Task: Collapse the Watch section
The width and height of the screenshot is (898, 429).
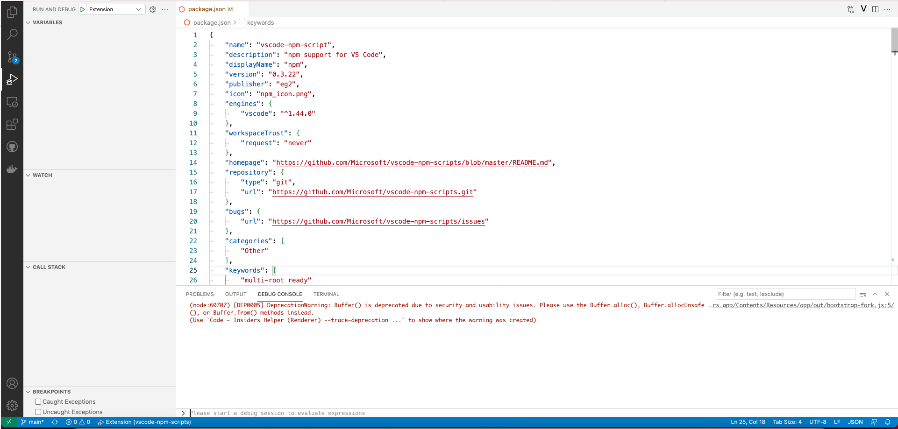Action: point(28,175)
